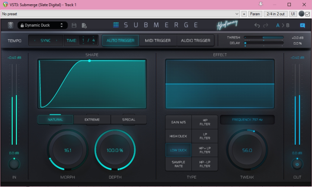Select previous tempo mode with left arrow

35,40
